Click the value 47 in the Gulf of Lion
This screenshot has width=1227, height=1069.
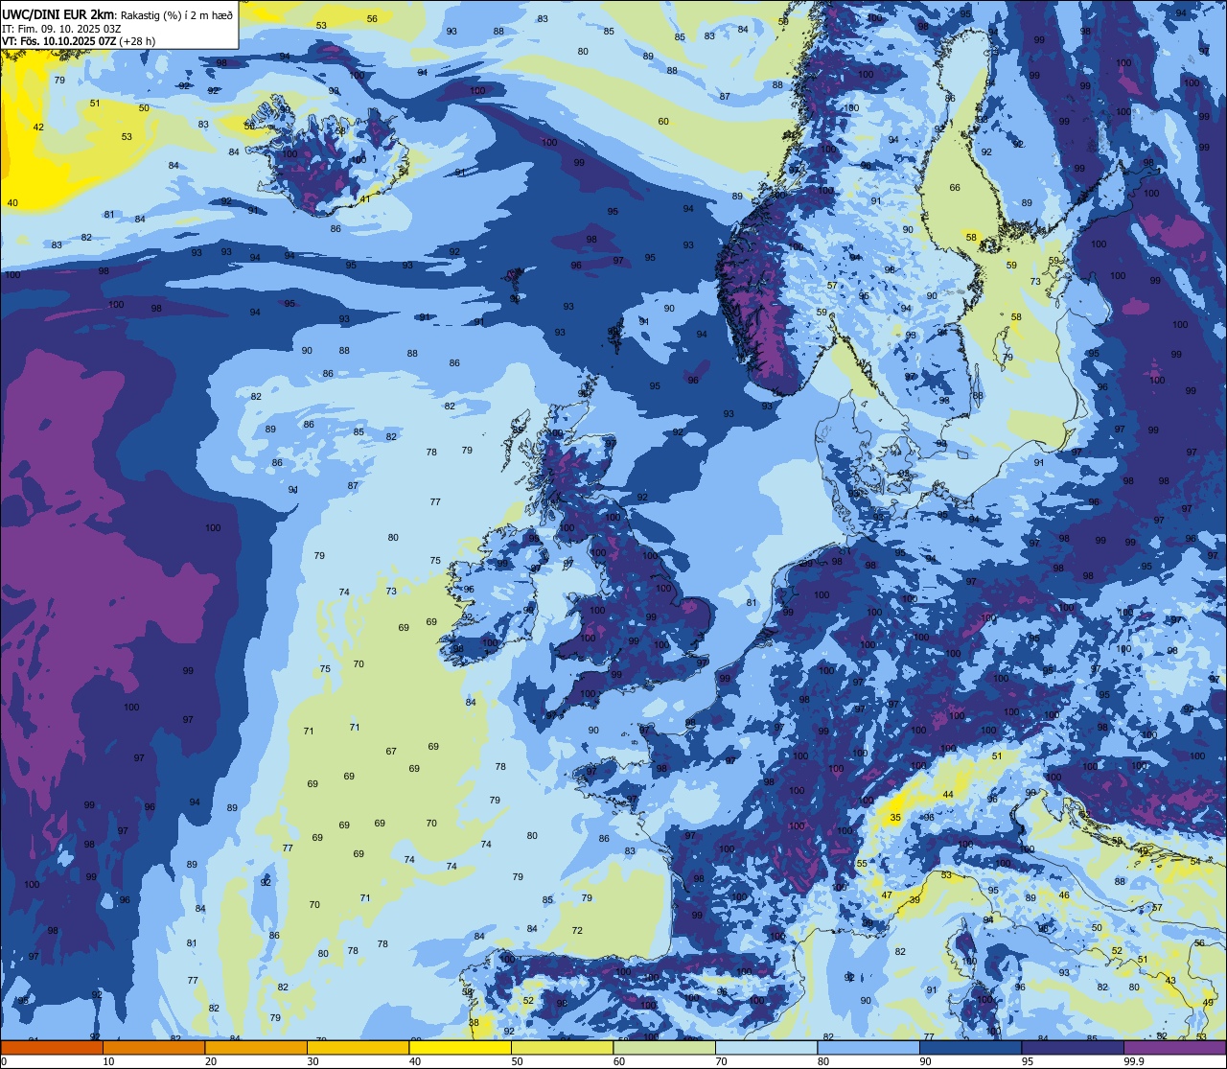(887, 896)
